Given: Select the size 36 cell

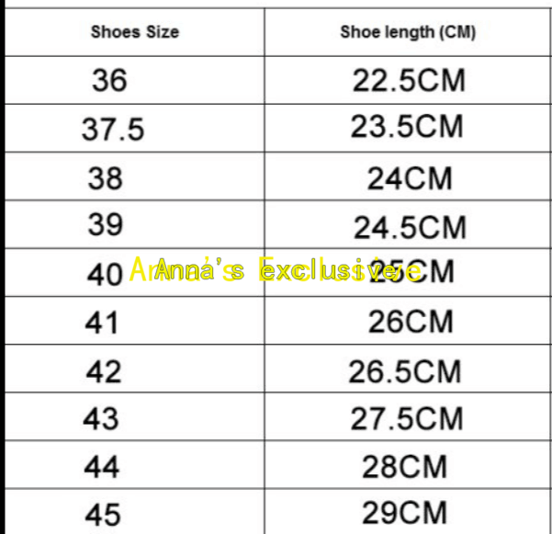Looking at the screenshot, I should [109, 81].
